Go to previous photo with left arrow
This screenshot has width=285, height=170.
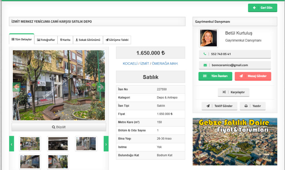(17, 87)
